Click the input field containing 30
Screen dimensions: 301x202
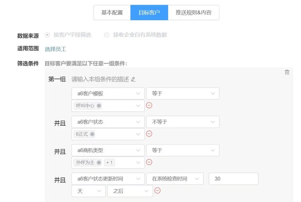click(x=233, y=179)
